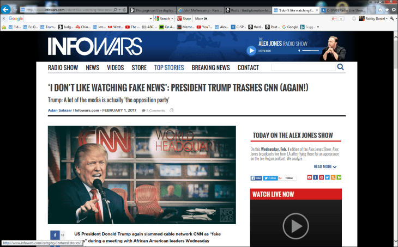Open the sidebar Twitter icon
This screenshot has width=398, height=247.
coord(327,177)
